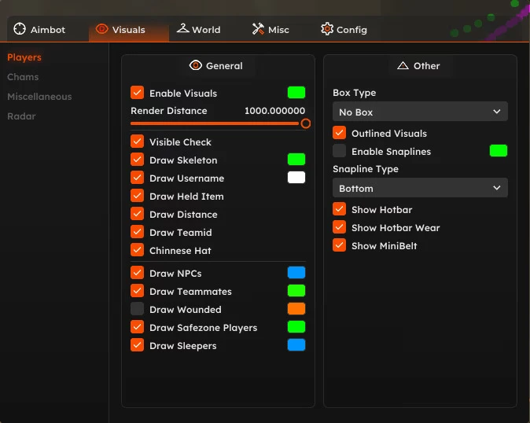Toggle the Draw NPCs checkbox
This screenshot has height=423, width=530.
[138, 273]
